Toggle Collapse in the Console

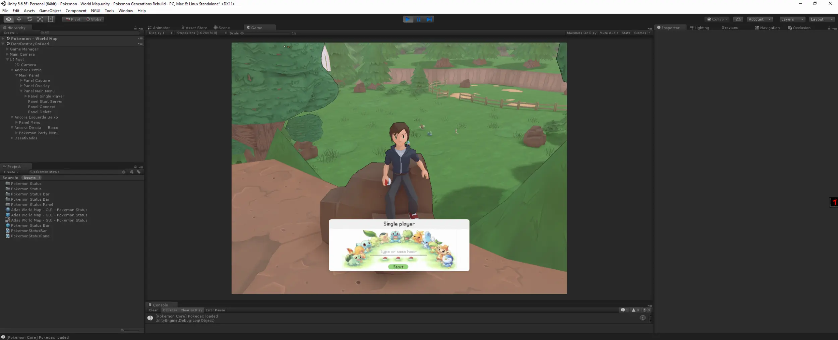point(170,310)
